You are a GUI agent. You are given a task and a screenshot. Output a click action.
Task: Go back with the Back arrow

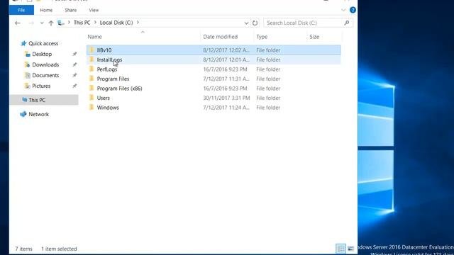[x=18, y=23]
